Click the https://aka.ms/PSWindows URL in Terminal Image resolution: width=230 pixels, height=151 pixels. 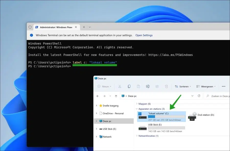(170, 55)
